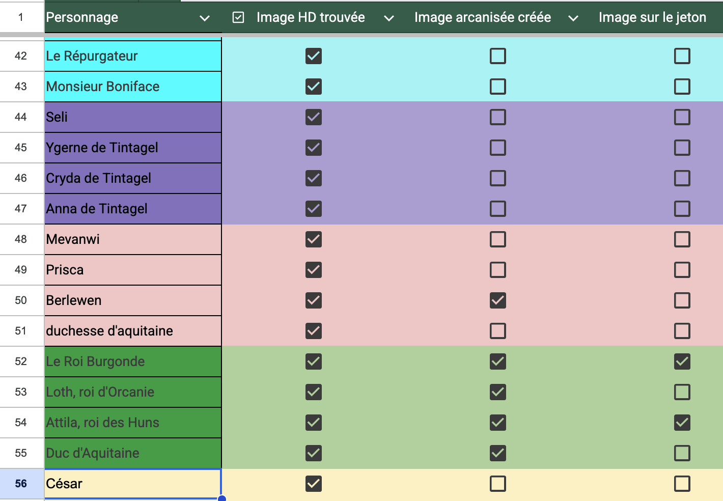The image size is (723, 501).
Task: Check Image arcanisée créée for César
Action: (x=498, y=484)
